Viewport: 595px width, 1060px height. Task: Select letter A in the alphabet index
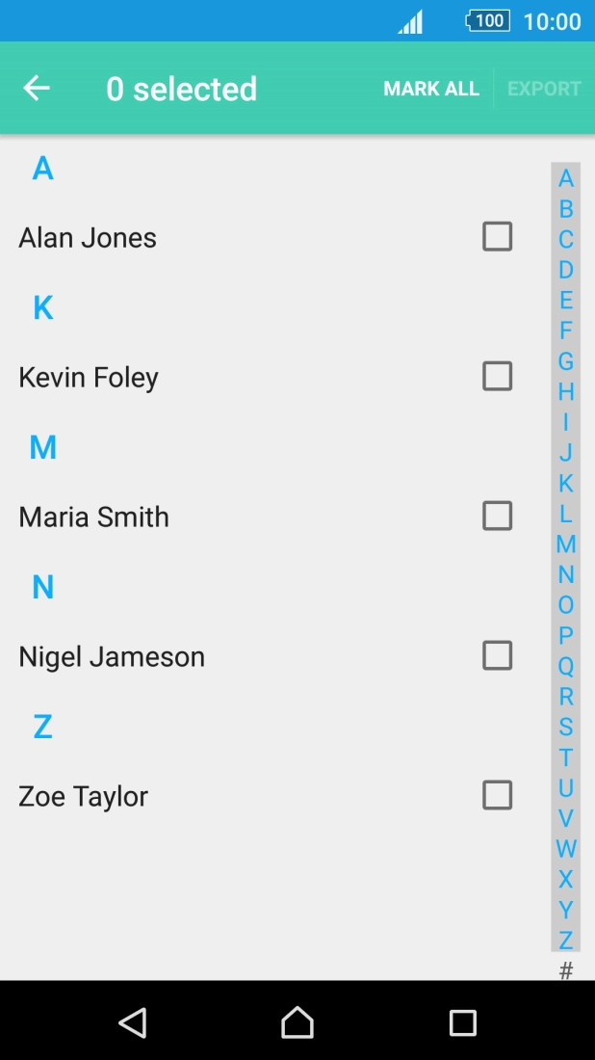[x=566, y=178]
